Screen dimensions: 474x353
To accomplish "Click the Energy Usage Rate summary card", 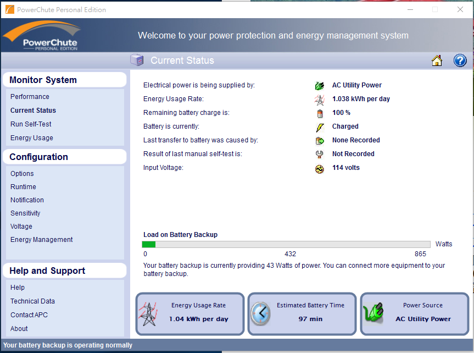I will (190, 314).
